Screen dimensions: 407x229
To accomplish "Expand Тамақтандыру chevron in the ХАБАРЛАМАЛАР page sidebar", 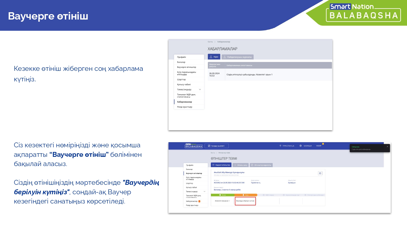I will [x=200, y=90].
